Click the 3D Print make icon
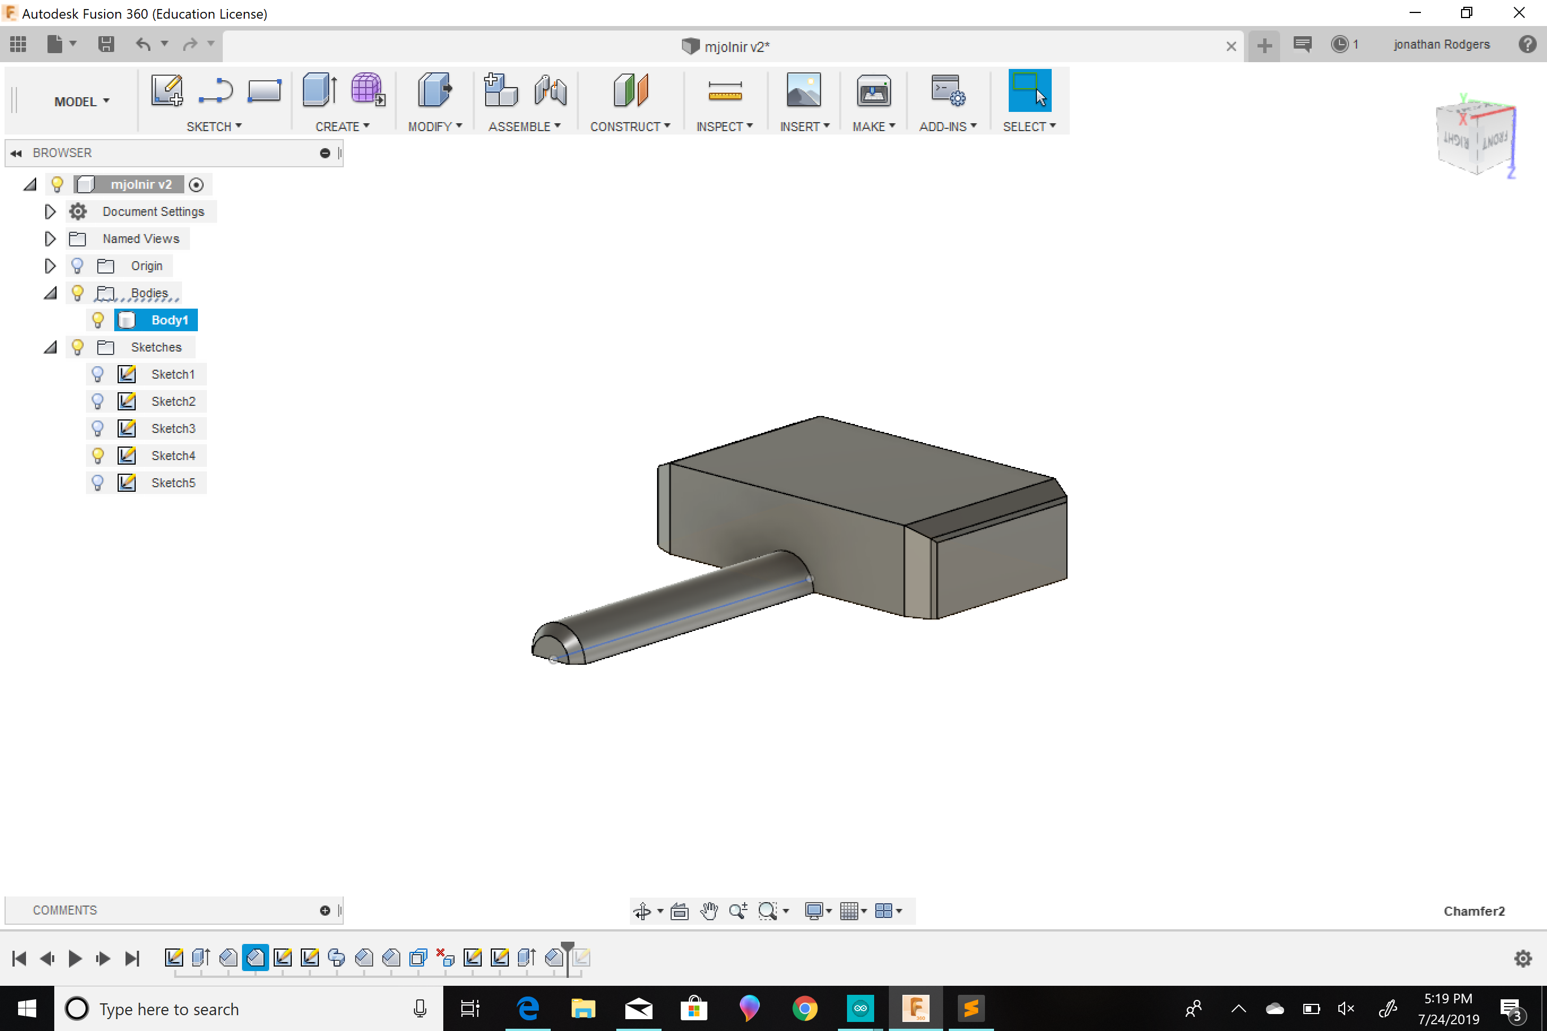The image size is (1547, 1031). [874, 90]
